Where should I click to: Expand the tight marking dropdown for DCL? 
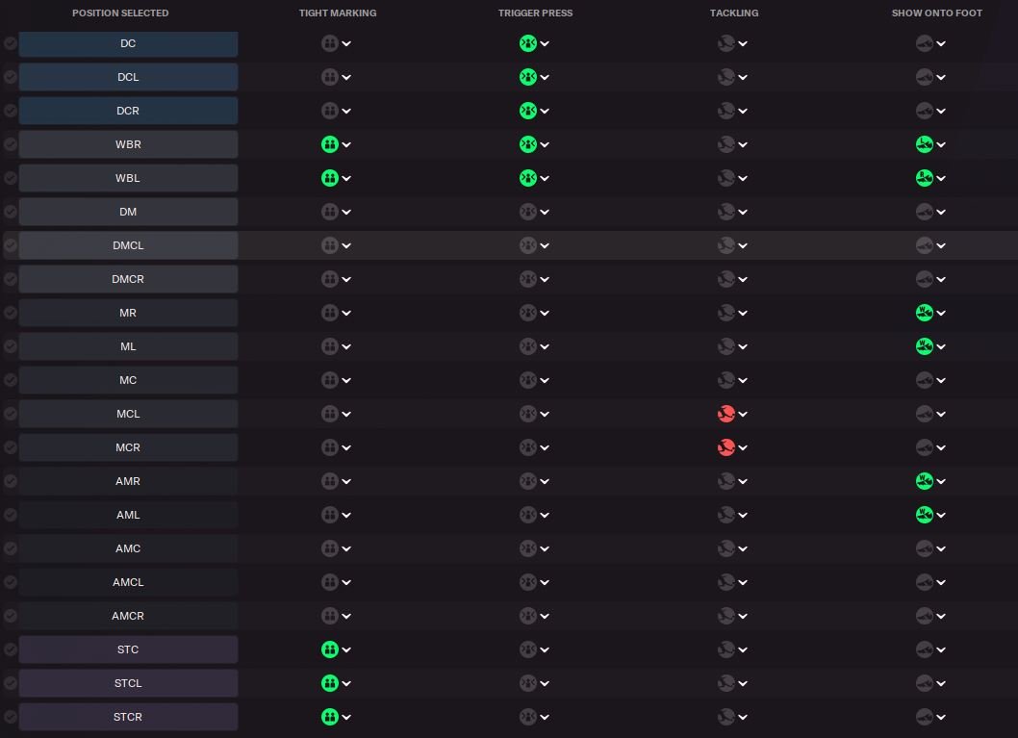346,78
